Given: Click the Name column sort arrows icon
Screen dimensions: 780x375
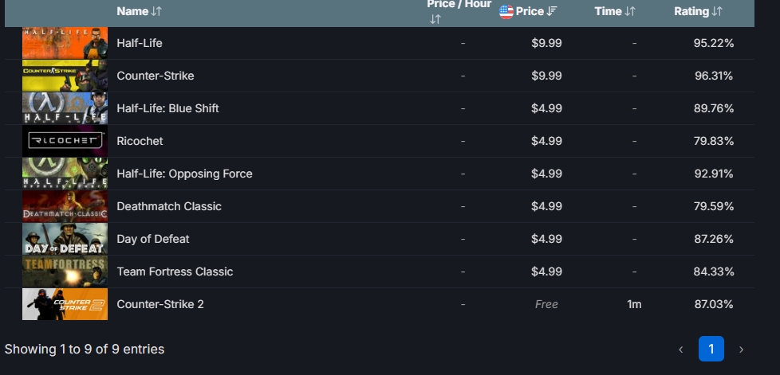Looking at the screenshot, I should (x=156, y=11).
